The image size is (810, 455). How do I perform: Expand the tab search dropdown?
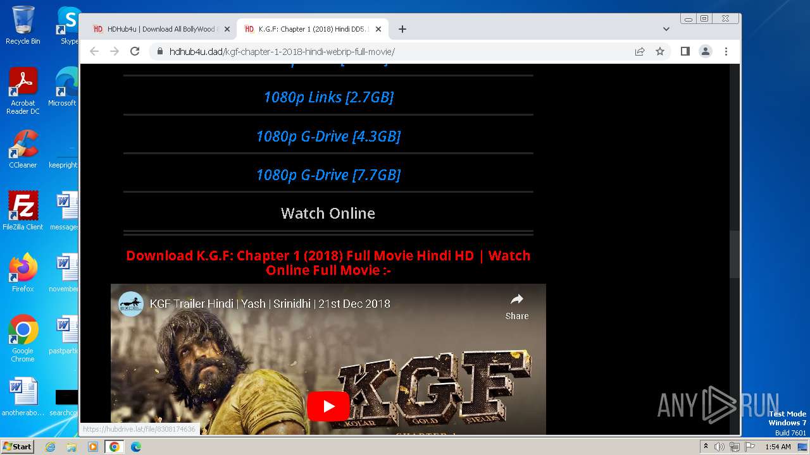(666, 29)
